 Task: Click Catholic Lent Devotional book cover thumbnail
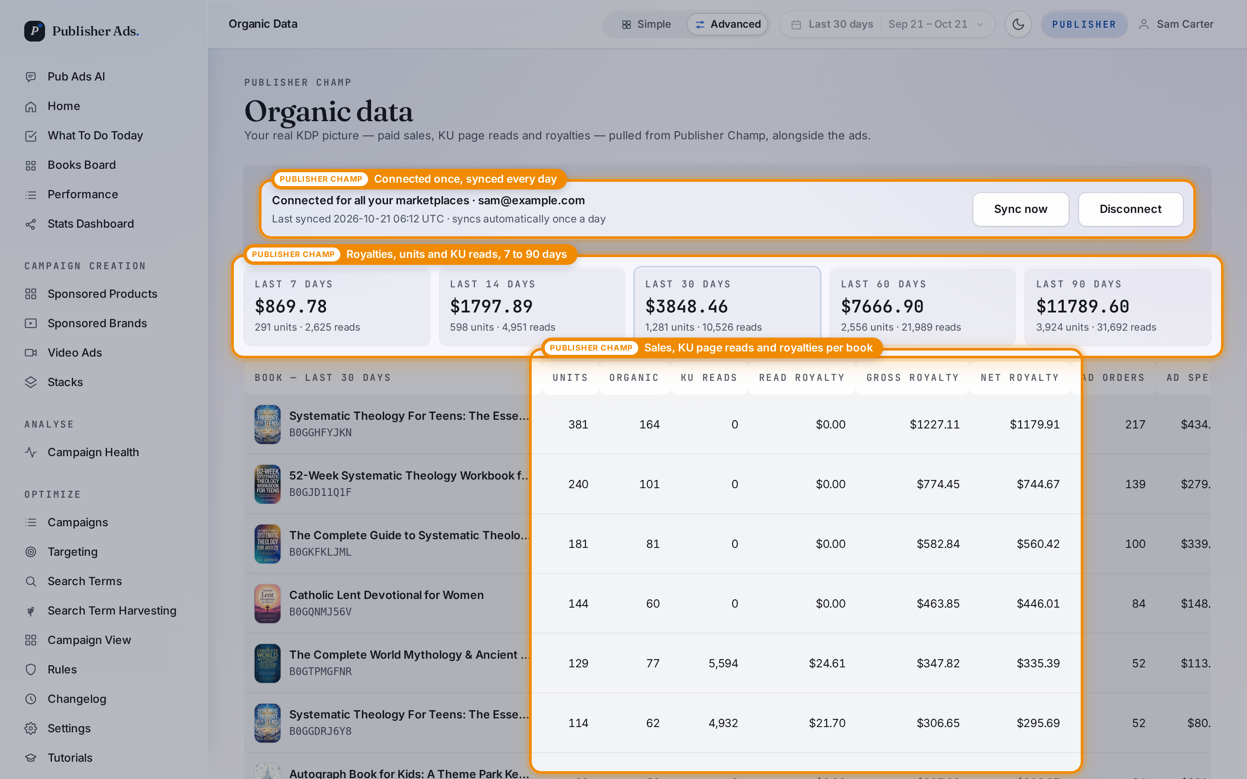pyautogui.click(x=268, y=603)
